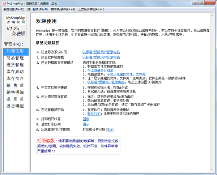
Task: Open 销售单 in the sidebar
Action: (15, 85)
